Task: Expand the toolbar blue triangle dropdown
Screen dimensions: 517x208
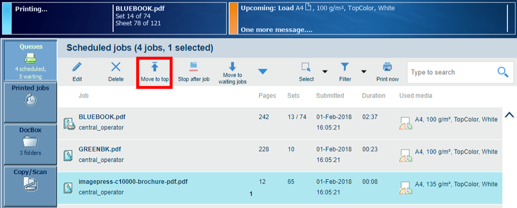Action: [x=263, y=72]
